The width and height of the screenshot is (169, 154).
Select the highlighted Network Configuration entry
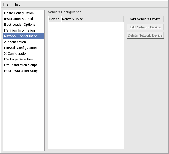tap(21, 36)
